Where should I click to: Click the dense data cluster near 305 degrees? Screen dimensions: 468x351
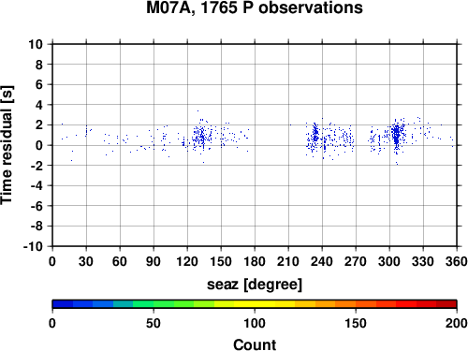coord(396,137)
